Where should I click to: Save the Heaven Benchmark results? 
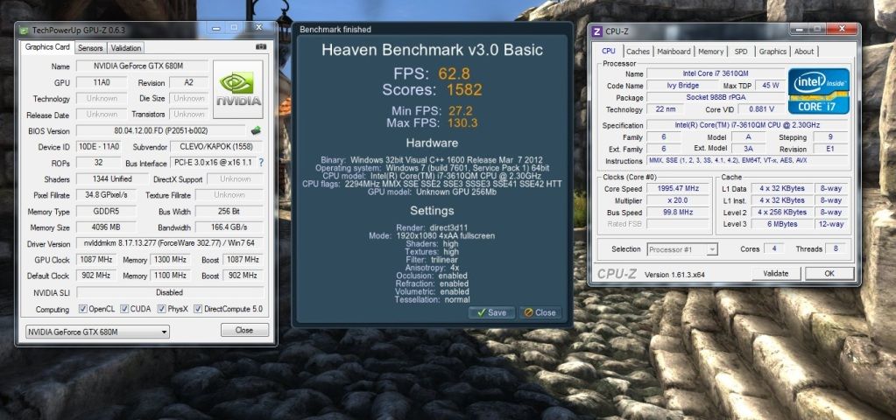491,312
